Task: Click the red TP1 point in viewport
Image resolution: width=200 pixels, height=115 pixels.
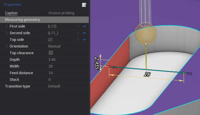Action: [109, 67]
